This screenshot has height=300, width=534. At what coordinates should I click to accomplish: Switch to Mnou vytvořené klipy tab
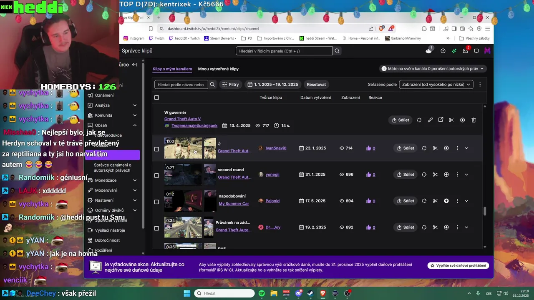[218, 69]
